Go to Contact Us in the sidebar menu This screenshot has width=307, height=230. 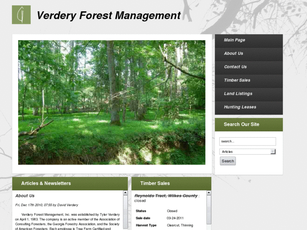[249, 68]
